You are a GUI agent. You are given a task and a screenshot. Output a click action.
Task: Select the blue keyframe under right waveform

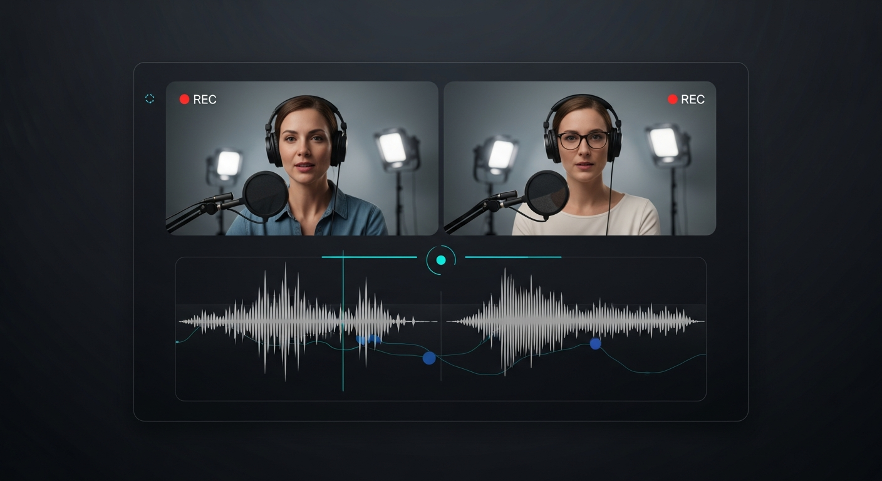coord(595,343)
